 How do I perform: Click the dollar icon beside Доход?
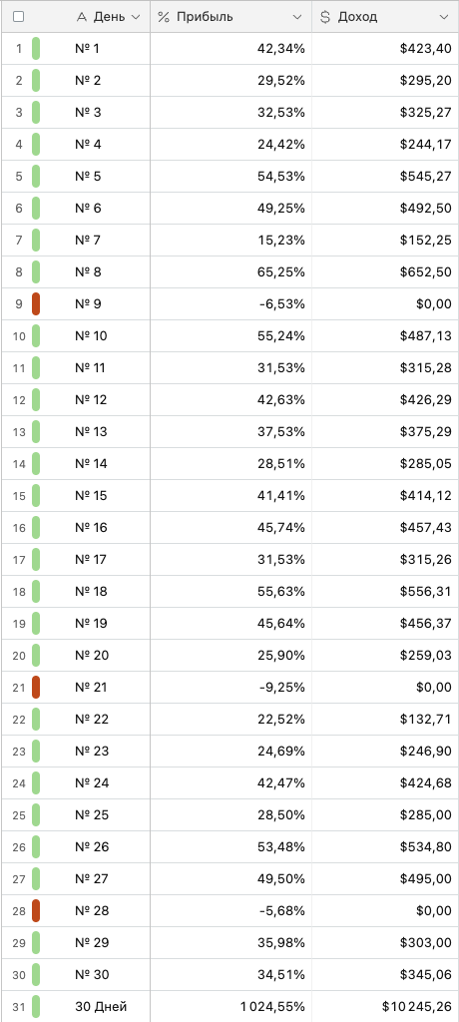click(324, 17)
